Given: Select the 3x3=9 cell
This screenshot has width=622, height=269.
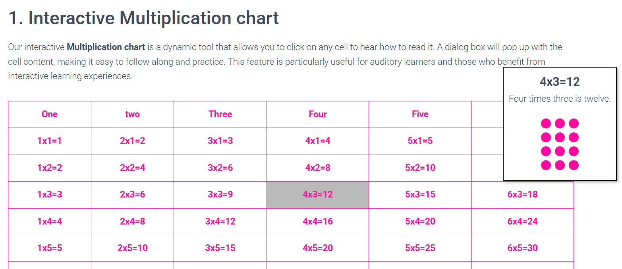Looking at the screenshot, I should point(220,195).
